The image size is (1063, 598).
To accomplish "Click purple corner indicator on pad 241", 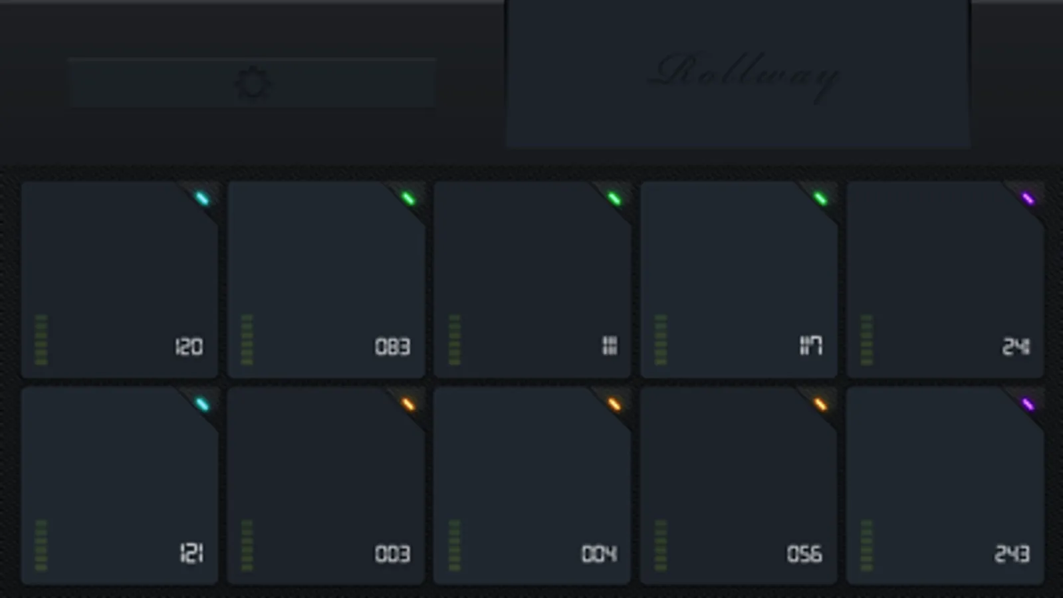I will pyautogui.click(x=1028, y=198).
